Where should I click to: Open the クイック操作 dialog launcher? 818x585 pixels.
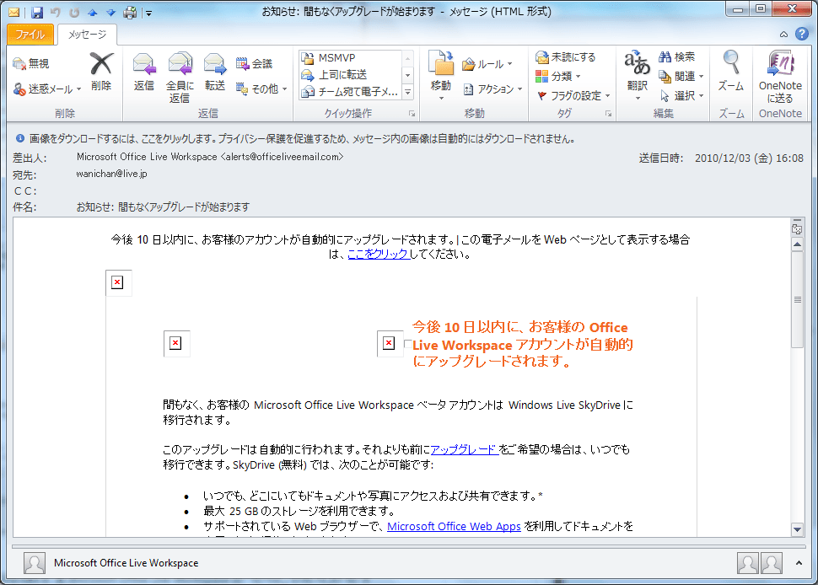(412, 113)
